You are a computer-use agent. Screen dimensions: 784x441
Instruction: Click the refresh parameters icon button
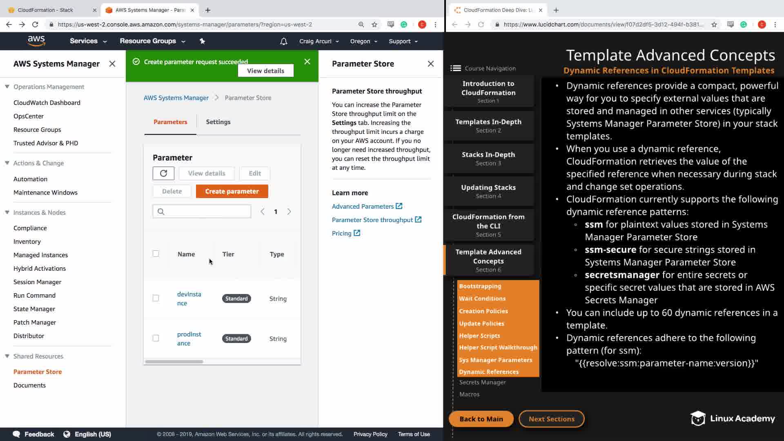coord(163,173)
